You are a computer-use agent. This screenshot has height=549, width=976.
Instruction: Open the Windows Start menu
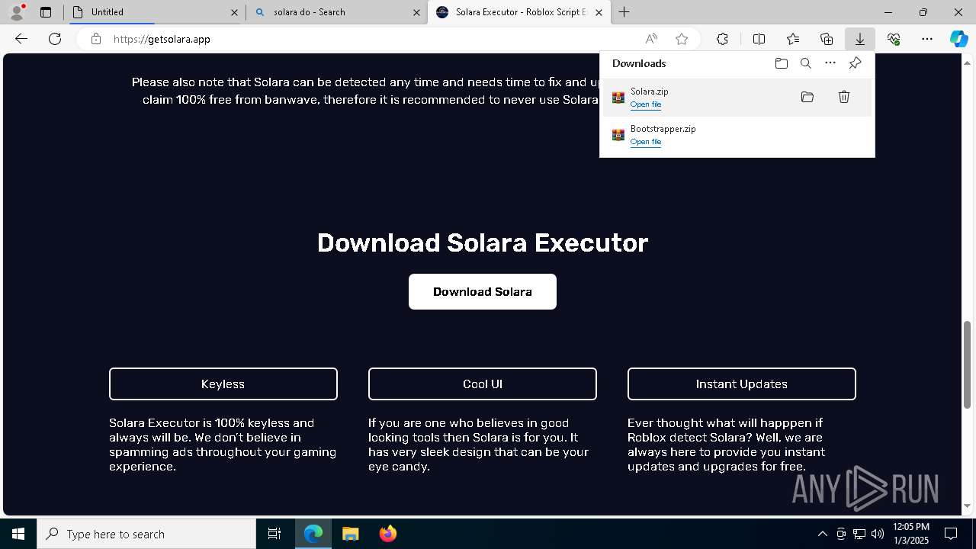click(18, 534)
